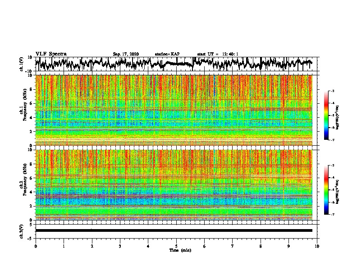Click the "-7" label on ch.2 color bar
This screenshot has width=357, height=276.
(x=332, y=214)
